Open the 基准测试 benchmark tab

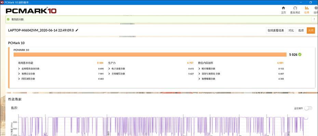[295, 10]
